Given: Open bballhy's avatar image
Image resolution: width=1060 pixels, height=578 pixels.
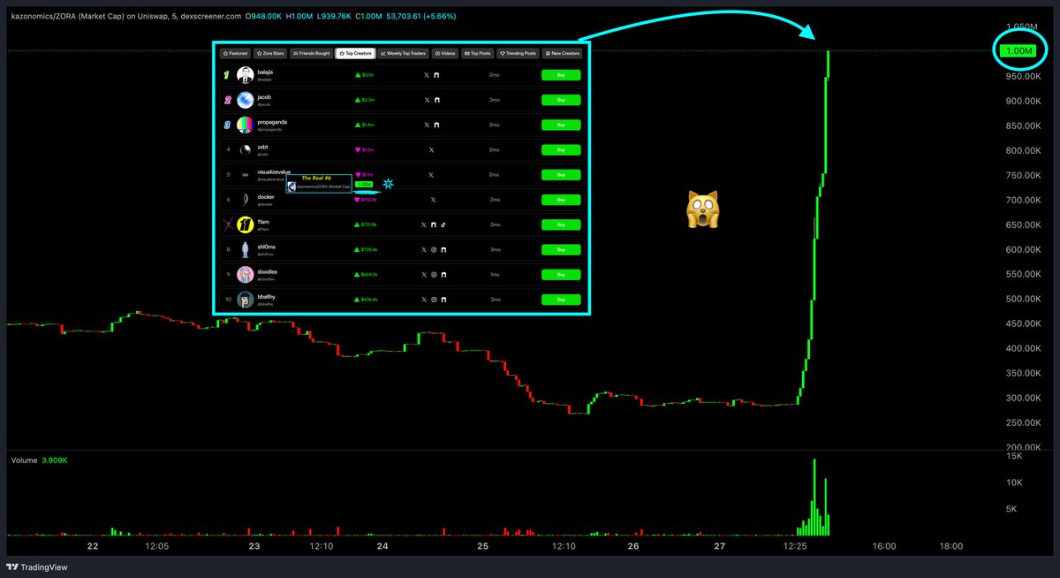Looking at the screenshot, I should tap(246, 300).
